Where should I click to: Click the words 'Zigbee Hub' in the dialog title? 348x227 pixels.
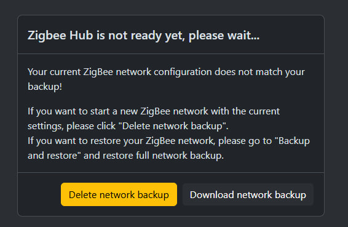pos(60,35)
